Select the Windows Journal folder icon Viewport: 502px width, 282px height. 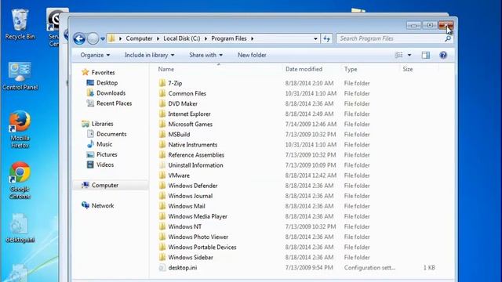tap(162, 196)
